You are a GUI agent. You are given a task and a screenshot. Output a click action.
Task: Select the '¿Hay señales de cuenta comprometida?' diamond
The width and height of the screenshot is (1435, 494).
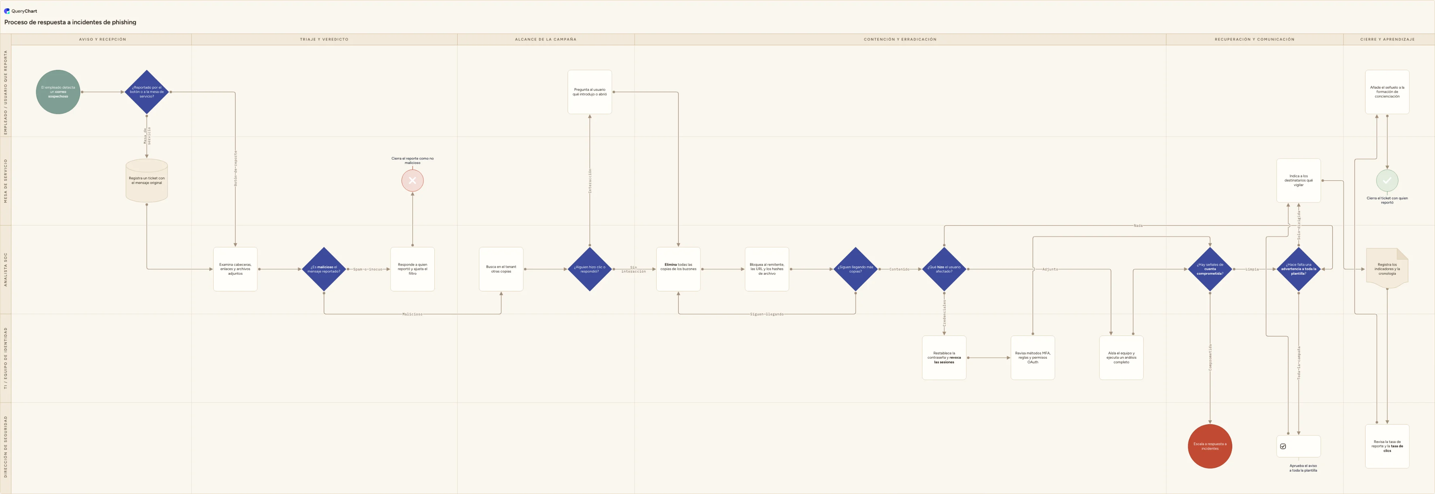click(1209, 269)
